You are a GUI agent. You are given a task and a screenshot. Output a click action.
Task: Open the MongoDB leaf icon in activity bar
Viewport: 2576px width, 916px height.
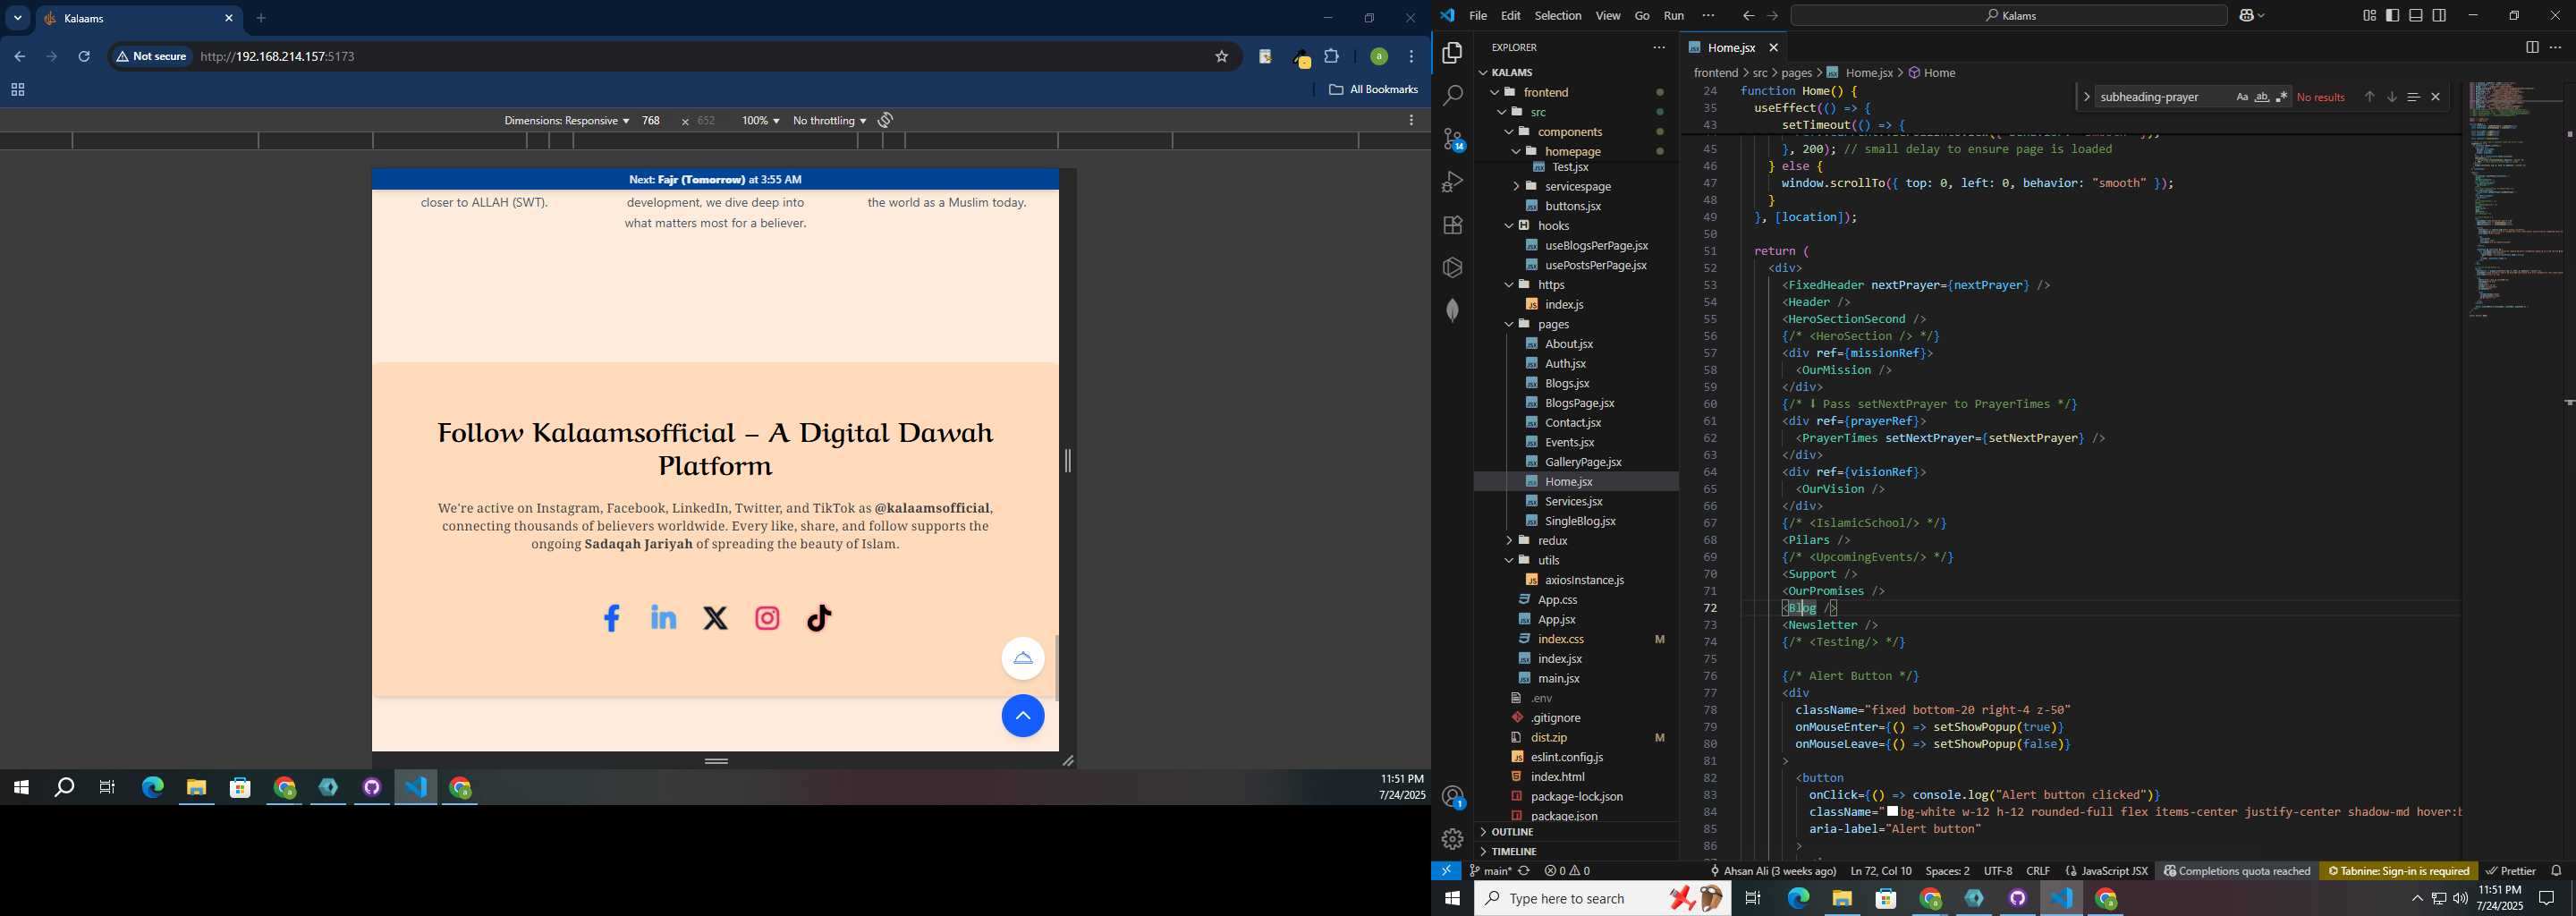1452,310
